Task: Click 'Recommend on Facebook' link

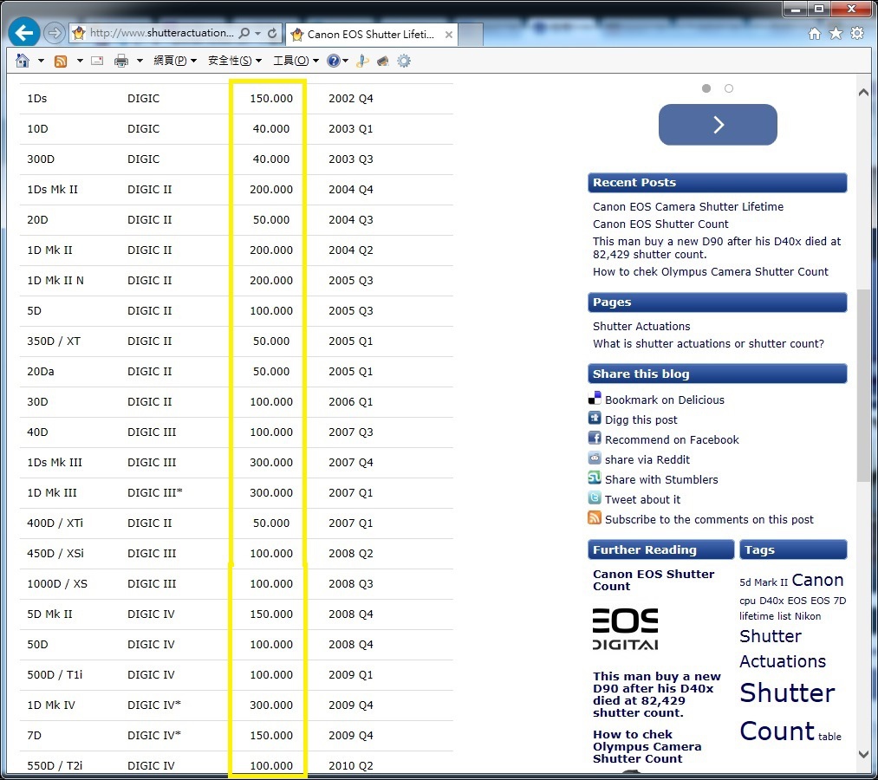Action: point(672,439)
